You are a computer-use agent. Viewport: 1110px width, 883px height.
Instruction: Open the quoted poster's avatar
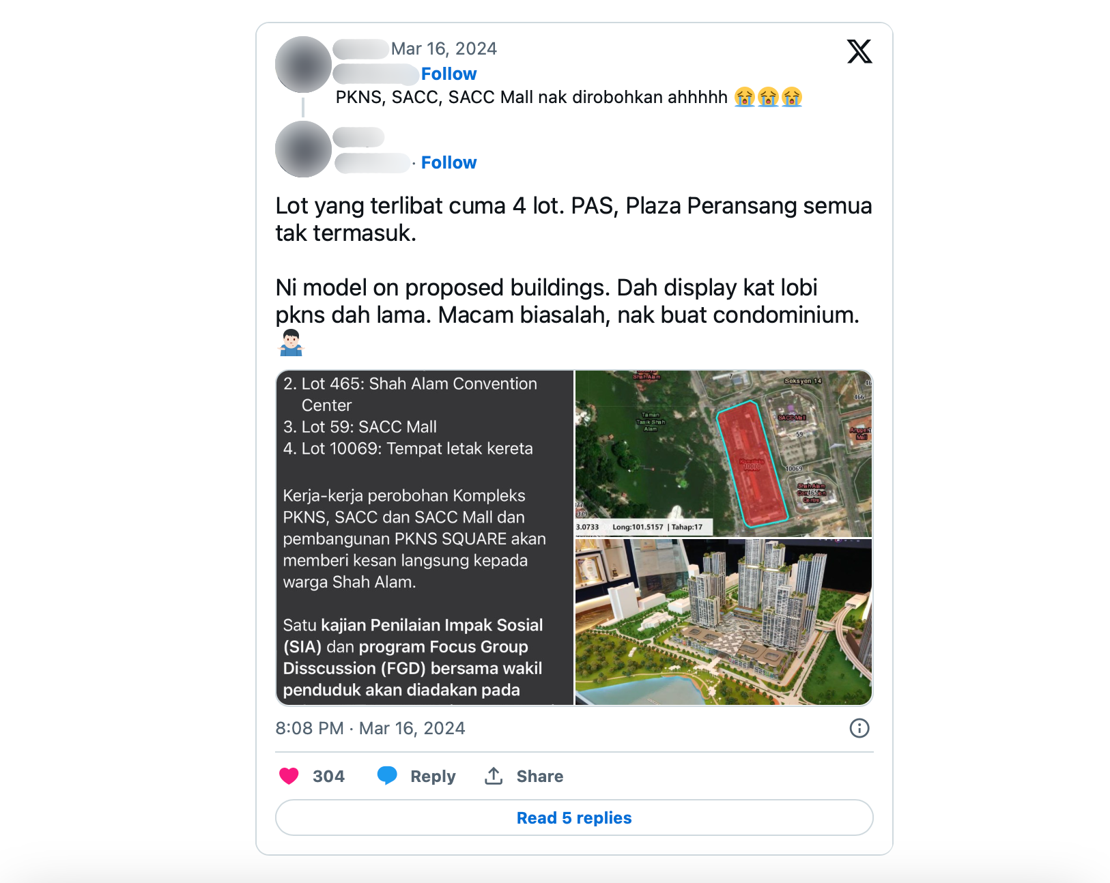click(x=303, y=65)
